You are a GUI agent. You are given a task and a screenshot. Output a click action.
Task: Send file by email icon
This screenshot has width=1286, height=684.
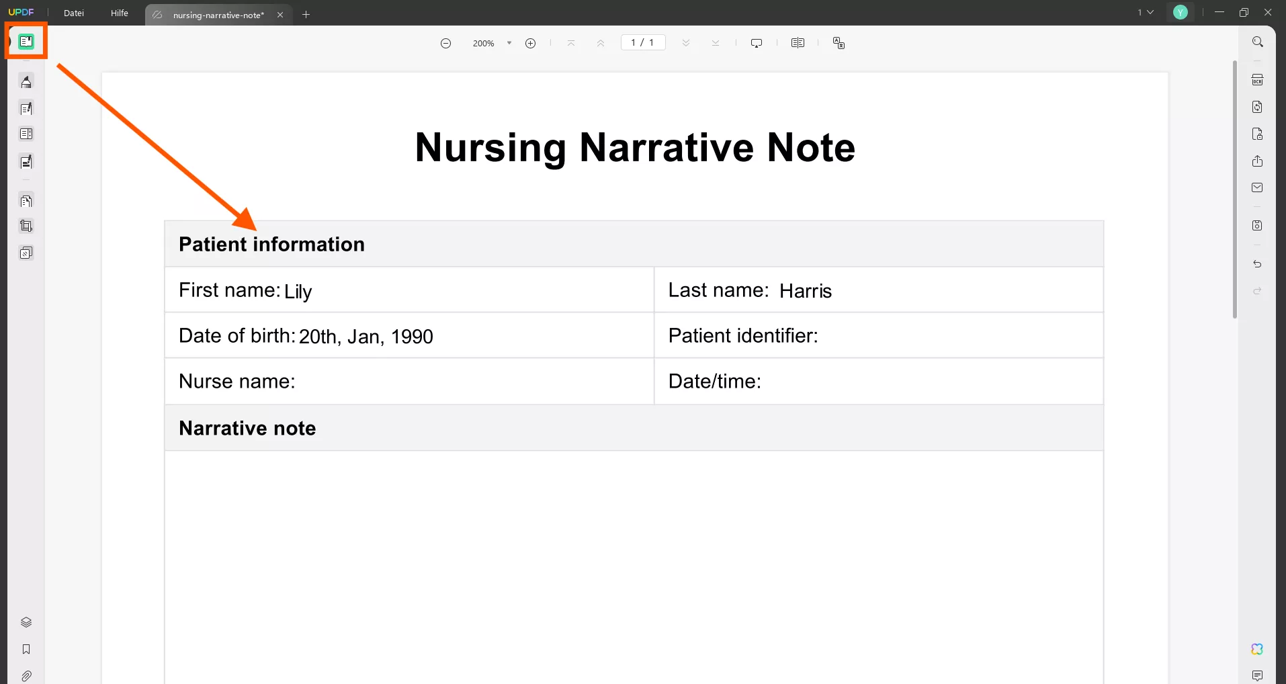click(x=1257, y=188)
